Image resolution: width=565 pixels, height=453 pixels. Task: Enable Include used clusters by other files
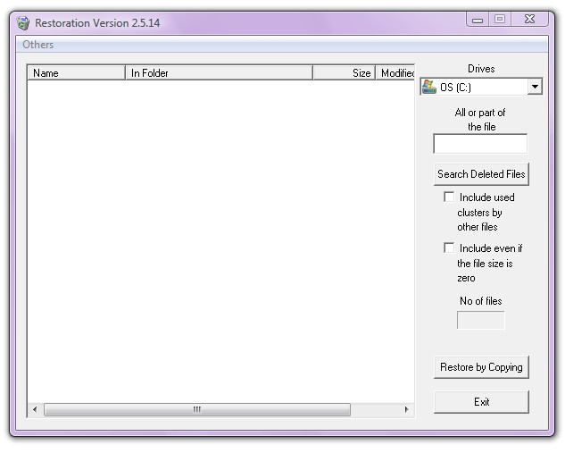(449, 197)
